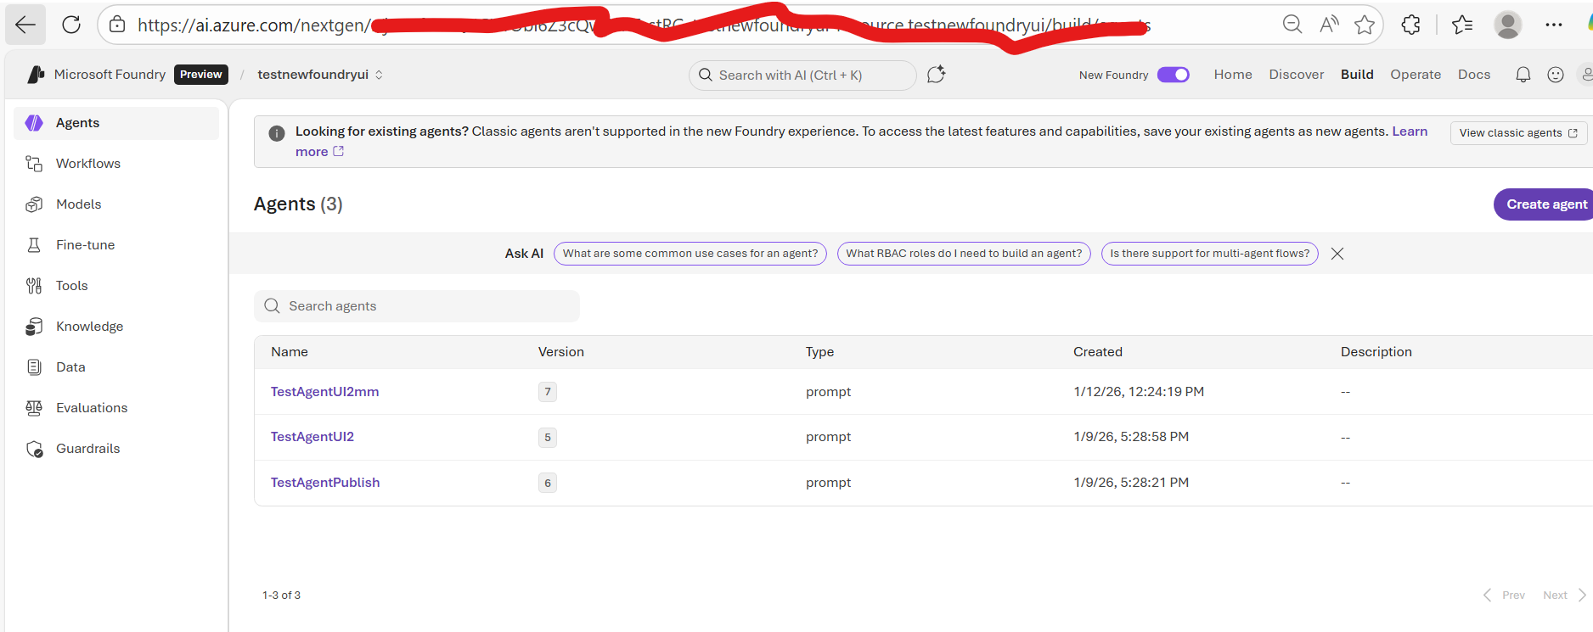Screen dimensions: 1593x632
Task: Click the Next pagination button
Action: 1564,595
